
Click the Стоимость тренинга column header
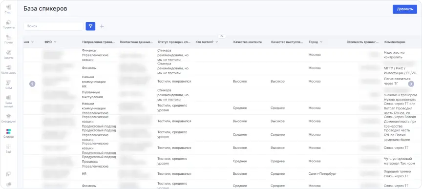(362, 42)
